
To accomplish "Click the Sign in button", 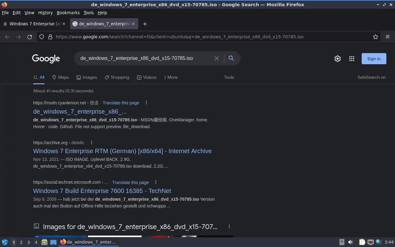I will tap(374, 59).
